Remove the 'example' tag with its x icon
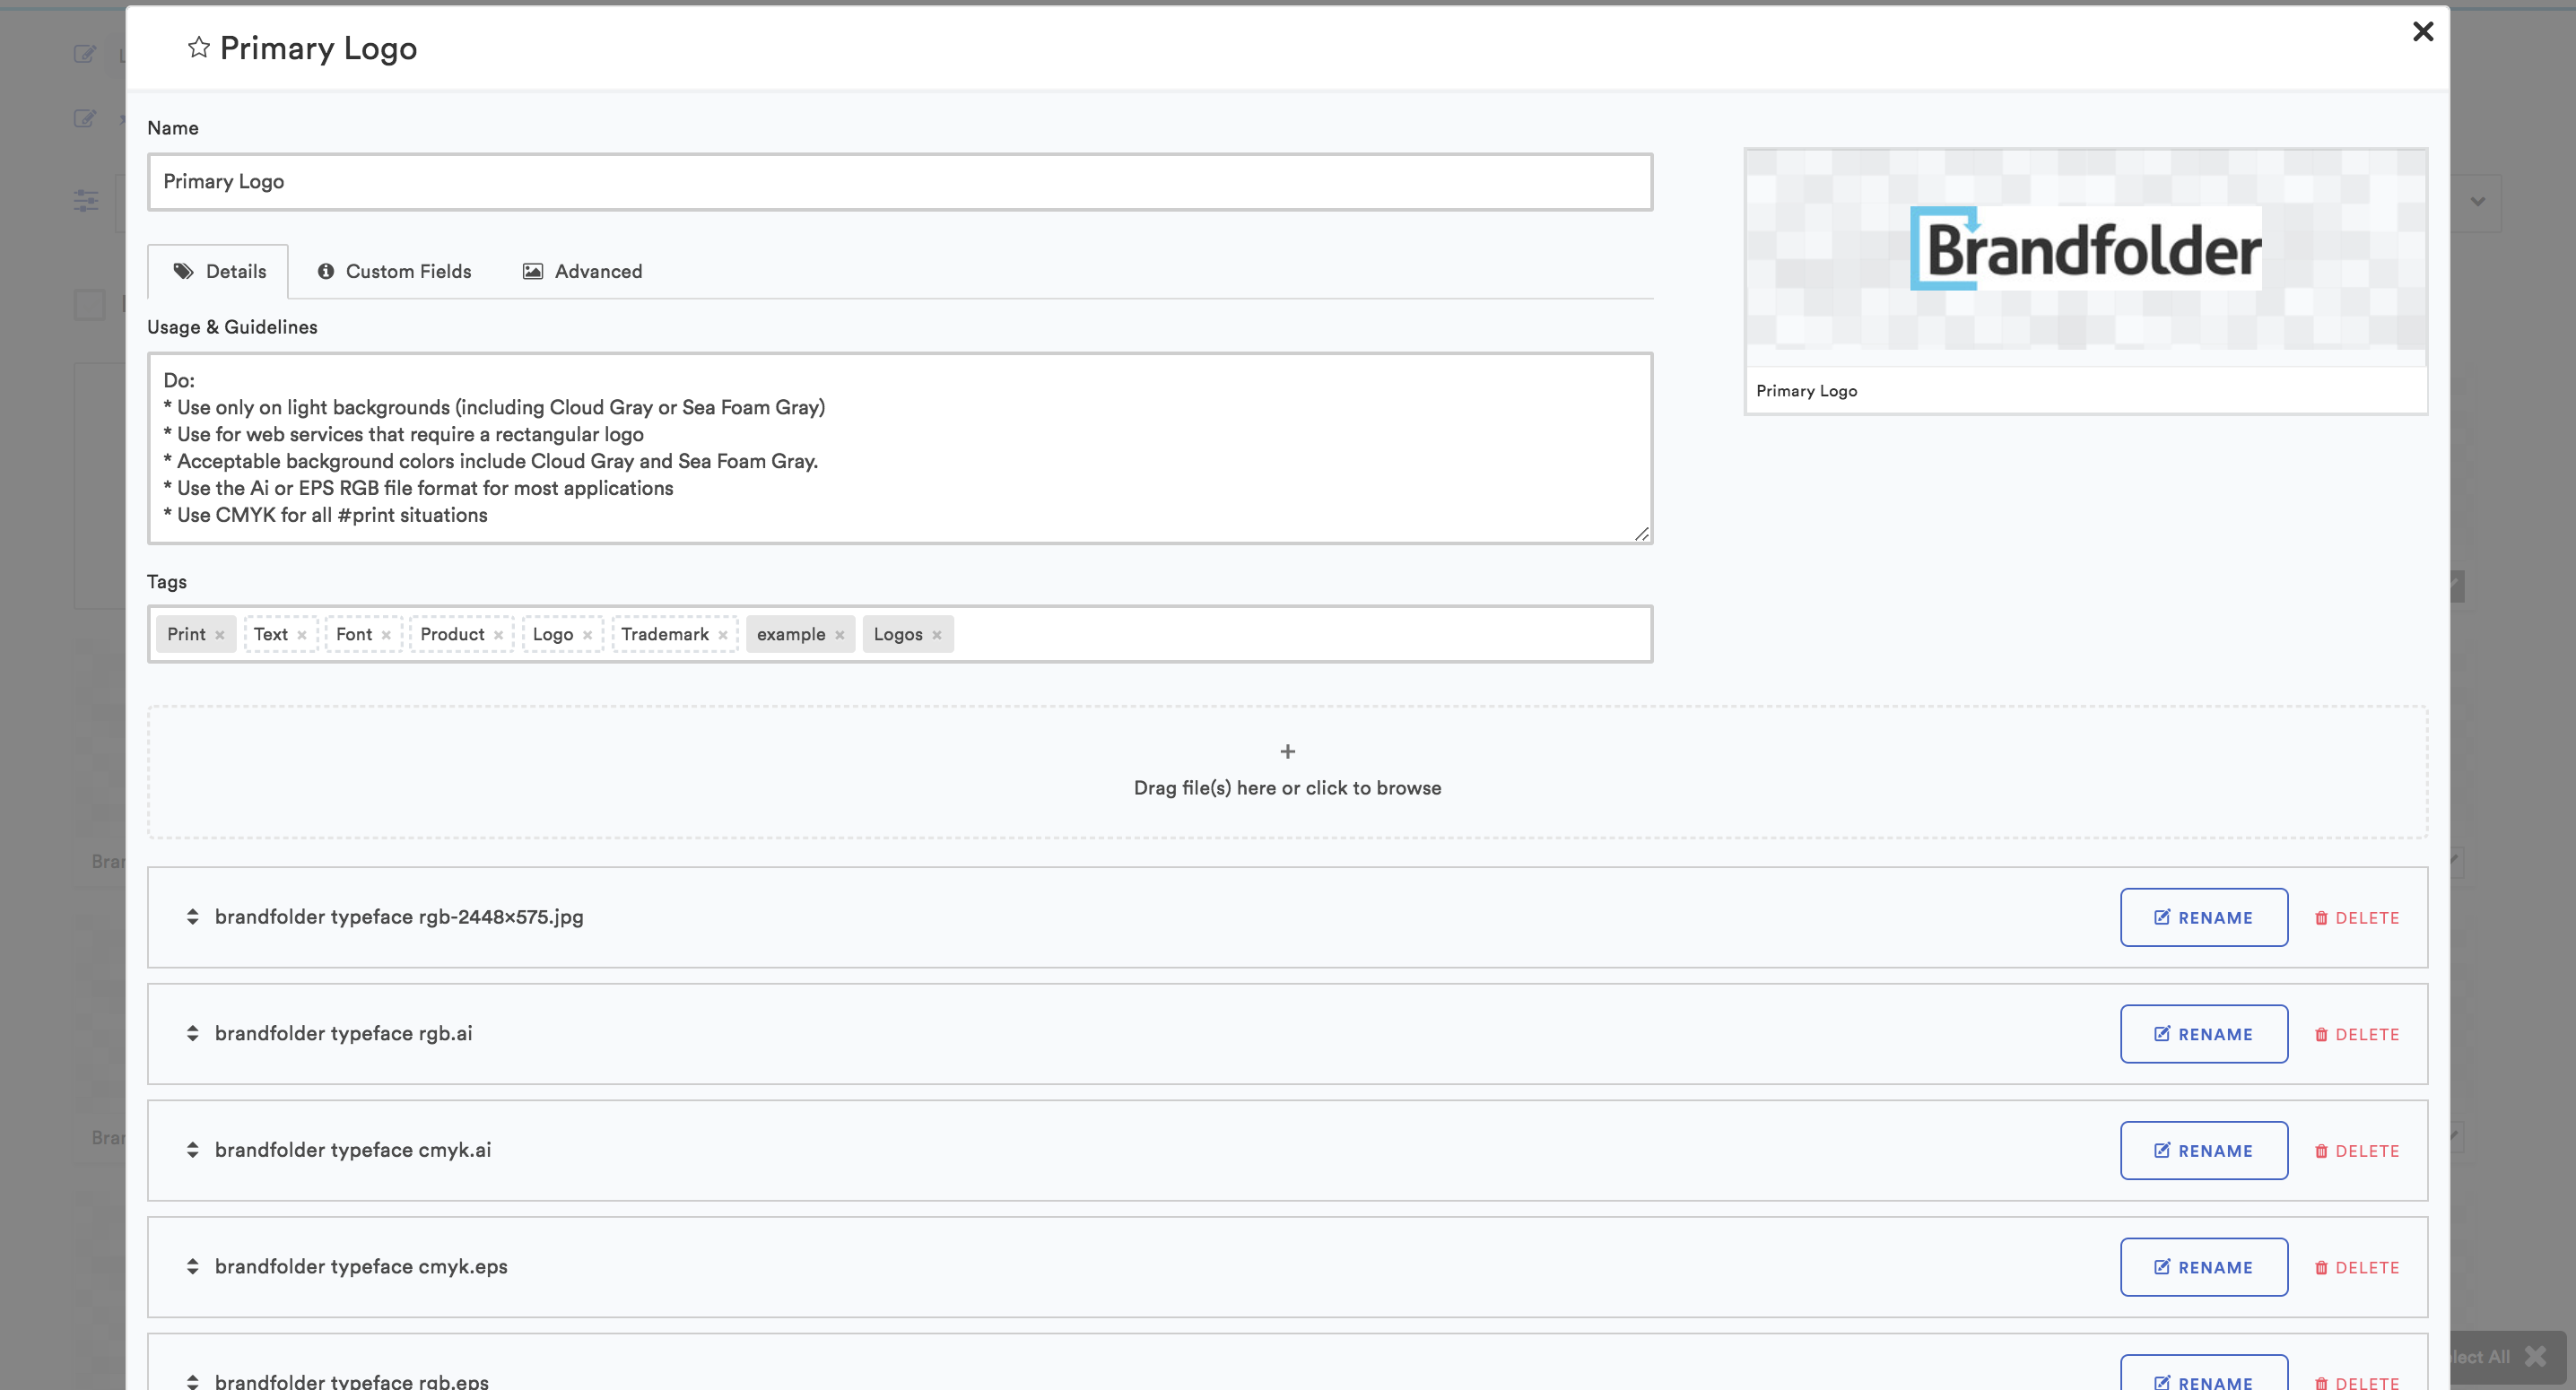 pyautogui.click(x=840, y=634)
